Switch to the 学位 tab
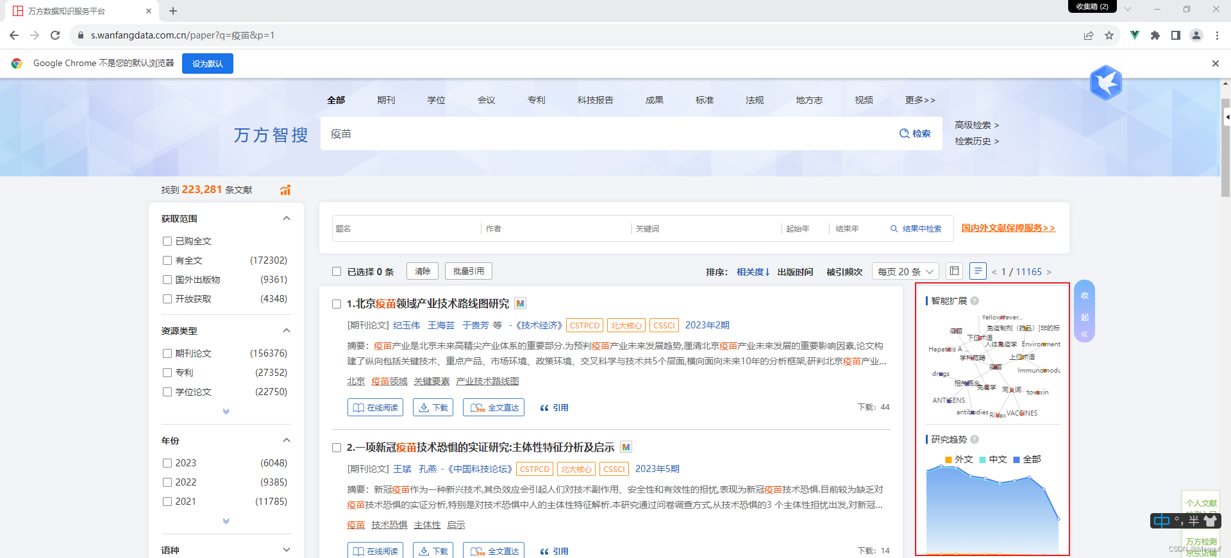The image size is (1231, 558). click(x=436, y=100)
